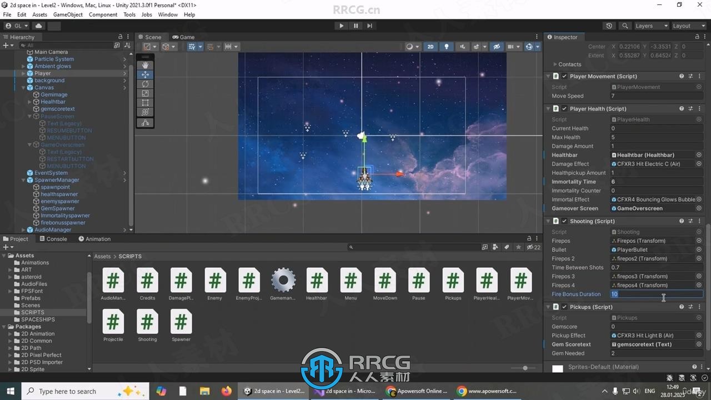Screen dimensions: 711x400
Task: Toggle Shooting script enabled checkbox
Action: click(x=564, y=221)
